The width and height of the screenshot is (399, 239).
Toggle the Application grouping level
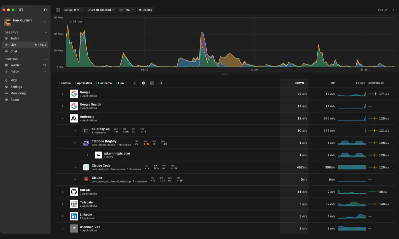[84, 83]
